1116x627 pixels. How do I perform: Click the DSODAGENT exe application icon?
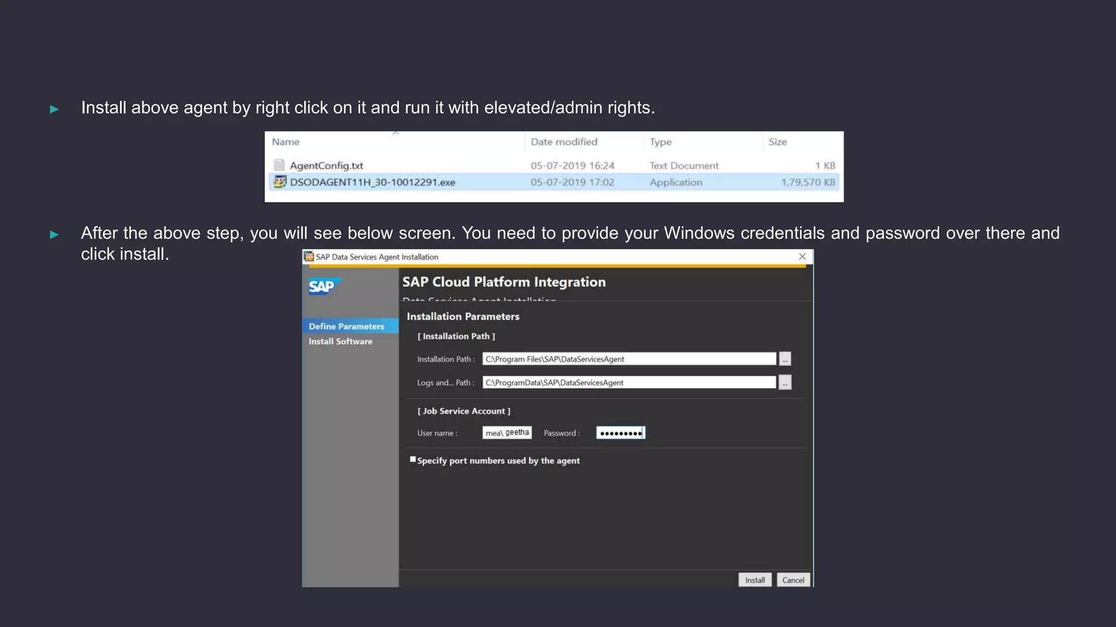click(x=280, y=182)
